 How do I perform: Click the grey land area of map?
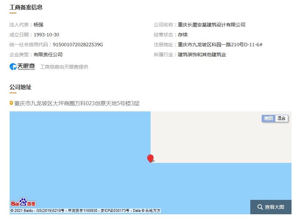[x=221, y=137]
